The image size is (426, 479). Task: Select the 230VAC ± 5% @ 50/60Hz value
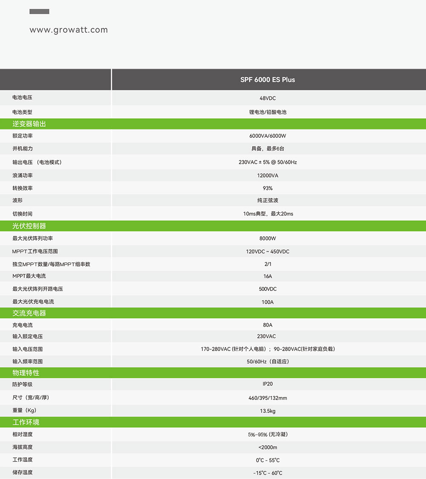coord(268,162)
